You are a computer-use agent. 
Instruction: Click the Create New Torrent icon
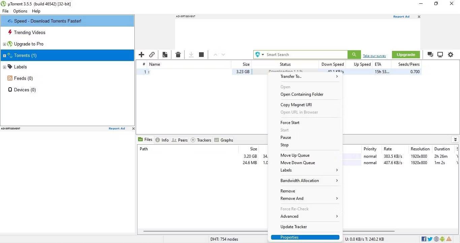(x=165, y=55)
